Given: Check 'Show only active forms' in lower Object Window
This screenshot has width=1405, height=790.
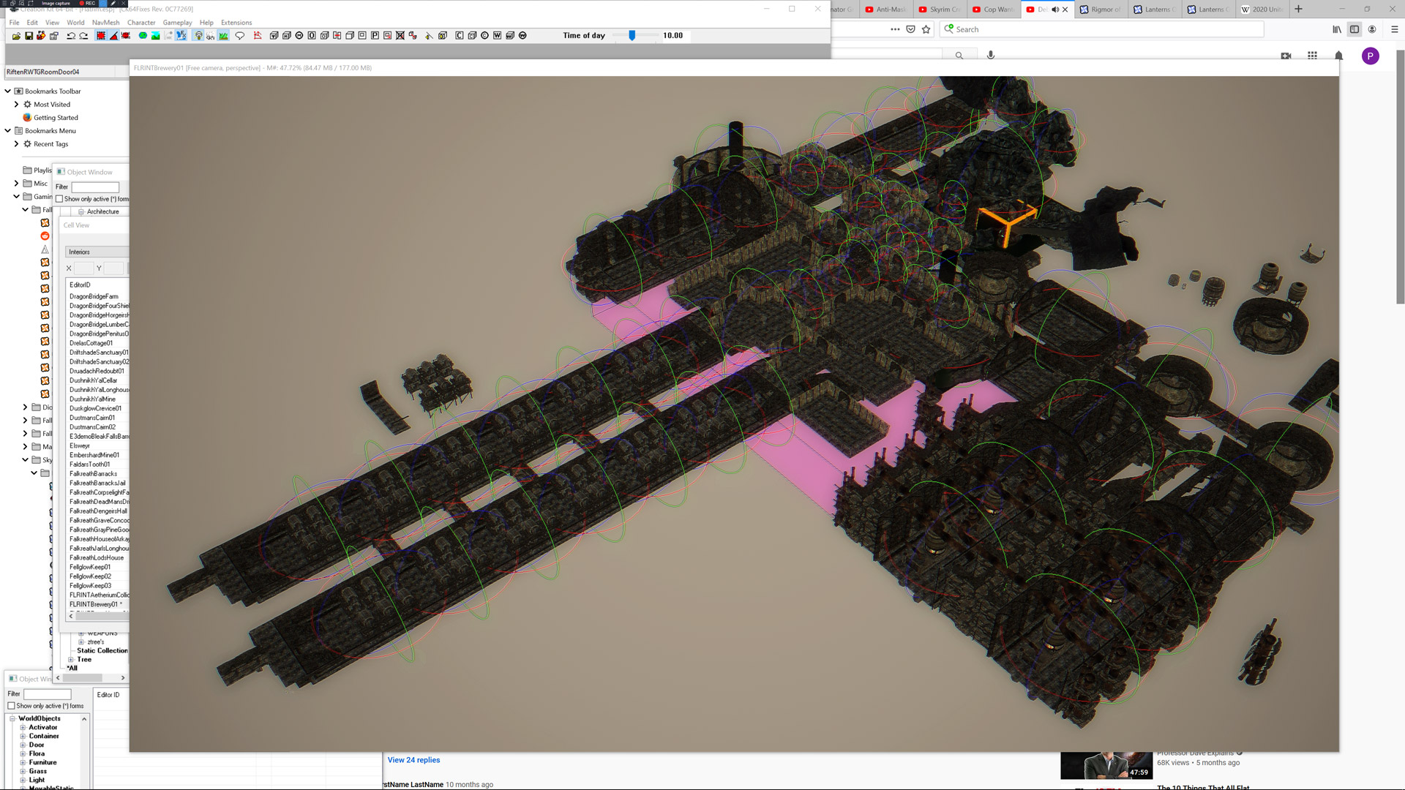Looking at the screenshot, I should [x=12, y=706].
